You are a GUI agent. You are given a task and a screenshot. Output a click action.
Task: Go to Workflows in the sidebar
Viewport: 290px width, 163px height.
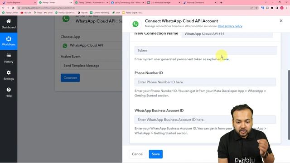[x=9, y=41]
